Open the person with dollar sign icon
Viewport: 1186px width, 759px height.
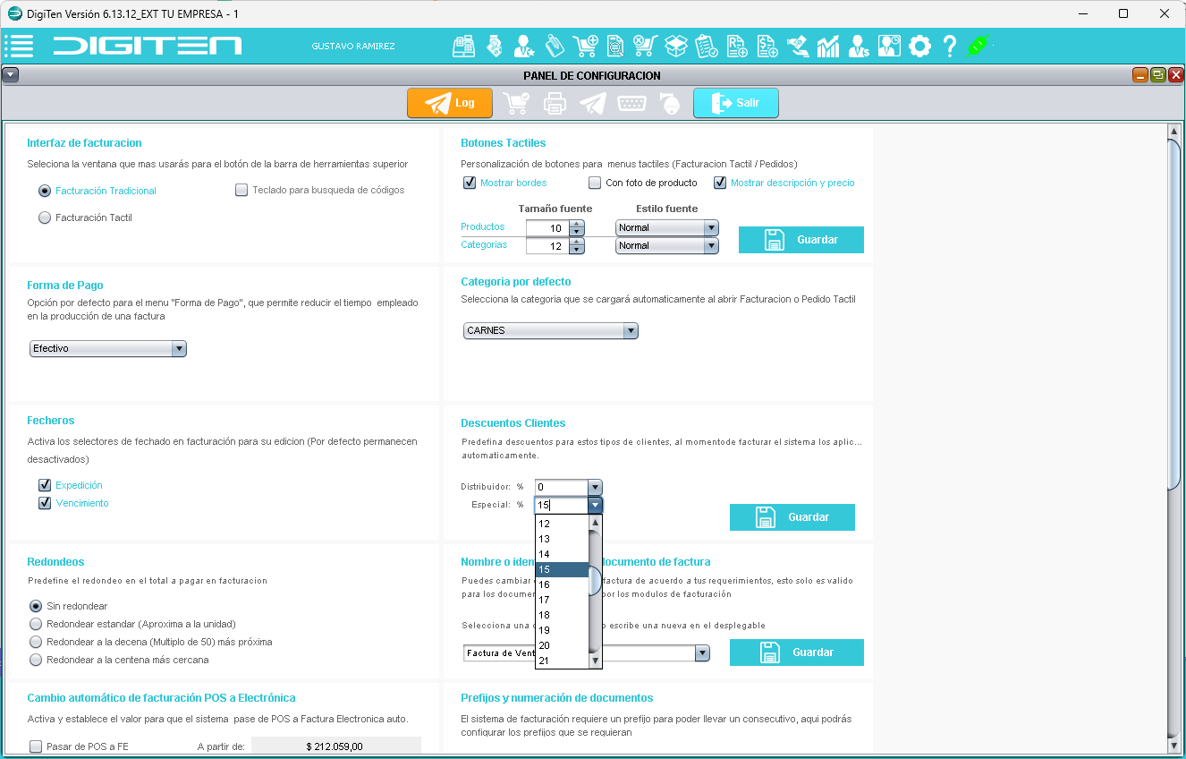tap(859, 46)
